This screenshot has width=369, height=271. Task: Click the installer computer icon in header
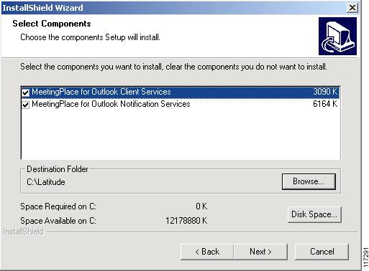pos(337,36)
